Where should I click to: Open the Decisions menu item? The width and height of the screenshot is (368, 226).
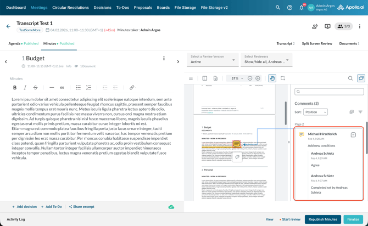pos(102,8)
